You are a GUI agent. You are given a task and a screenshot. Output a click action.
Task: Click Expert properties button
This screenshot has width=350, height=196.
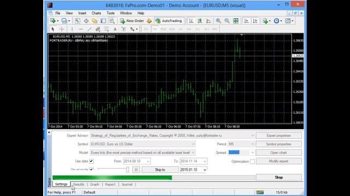tap(279, 136)
